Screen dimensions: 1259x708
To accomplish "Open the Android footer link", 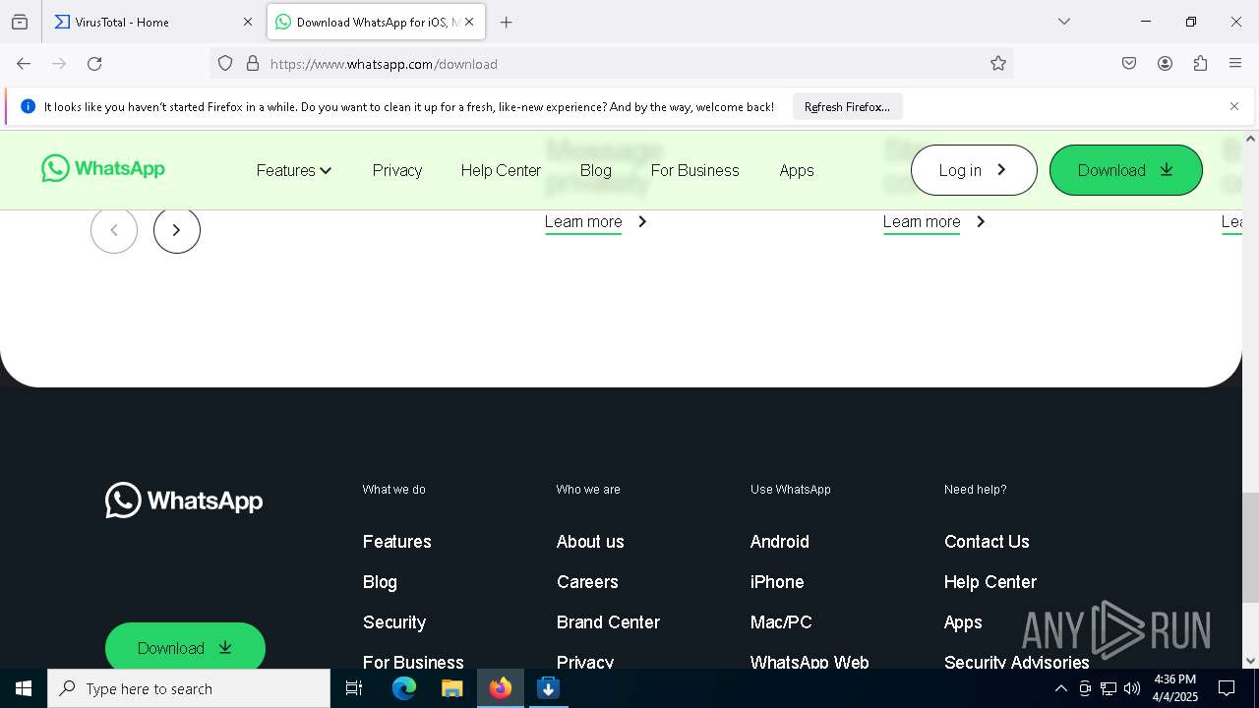I will coord(780,542).
